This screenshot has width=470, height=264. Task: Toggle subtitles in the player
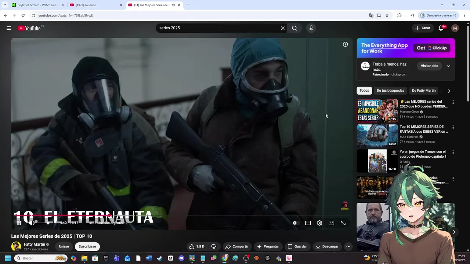(x=308, y=223)
